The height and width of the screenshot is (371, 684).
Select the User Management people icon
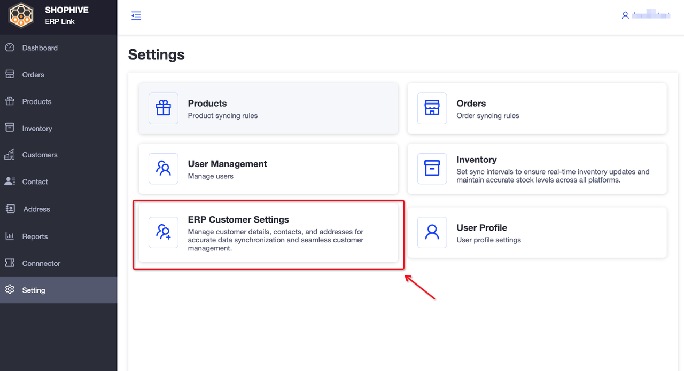tap(164, 169)
